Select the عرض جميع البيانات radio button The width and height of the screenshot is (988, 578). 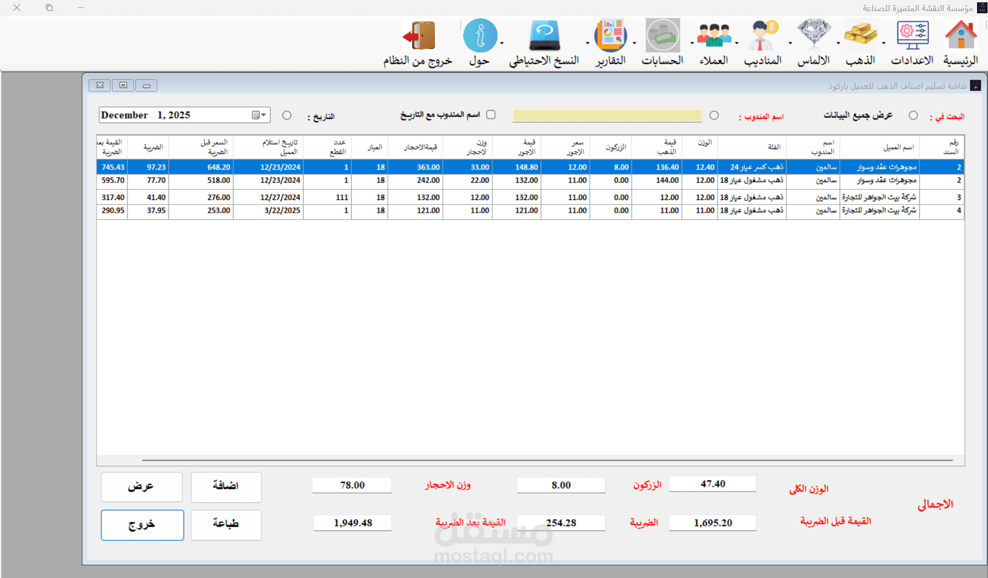[x=913, y=115]
